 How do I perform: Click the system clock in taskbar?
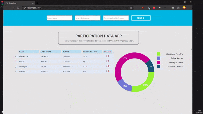click(199, 112)
